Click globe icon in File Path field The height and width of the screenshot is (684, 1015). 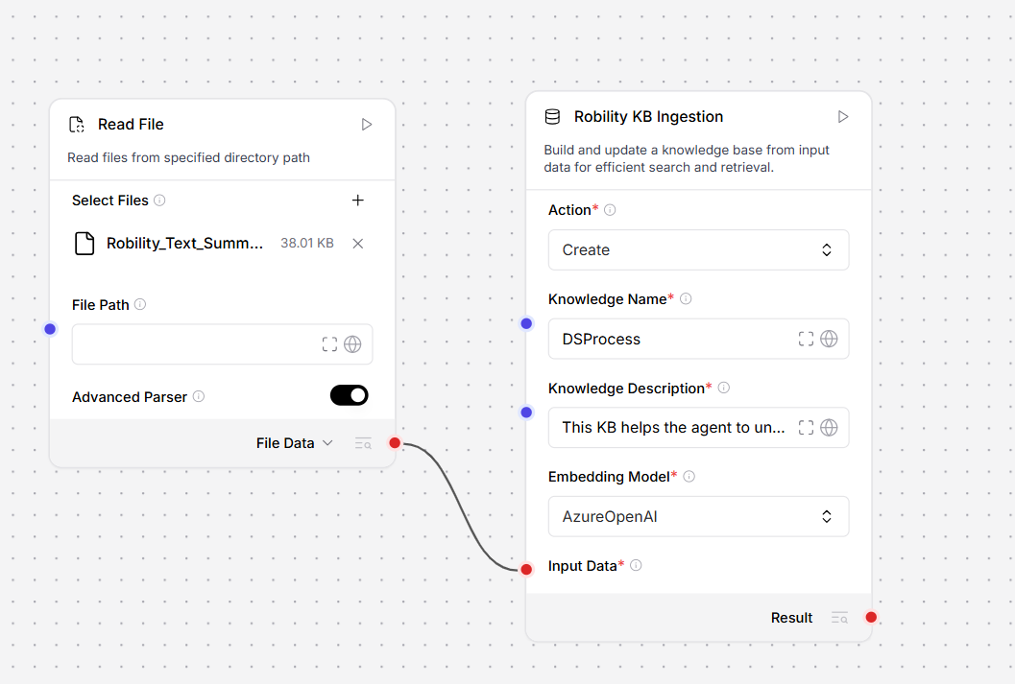352,344
